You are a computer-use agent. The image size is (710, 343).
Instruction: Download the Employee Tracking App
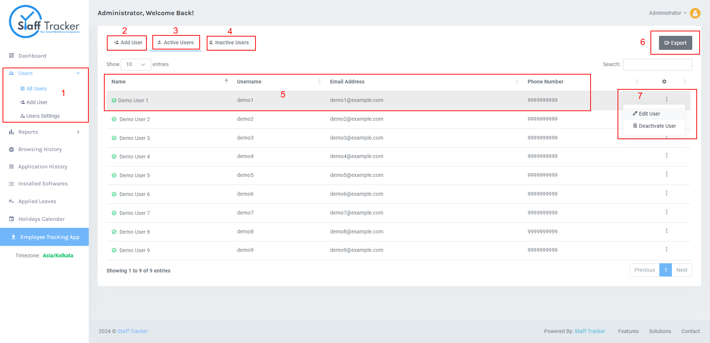pos(44,237)
